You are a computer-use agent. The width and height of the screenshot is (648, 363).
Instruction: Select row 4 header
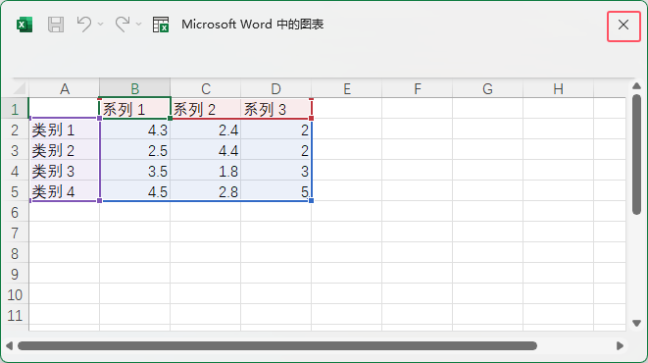click(x=15, y=171)
